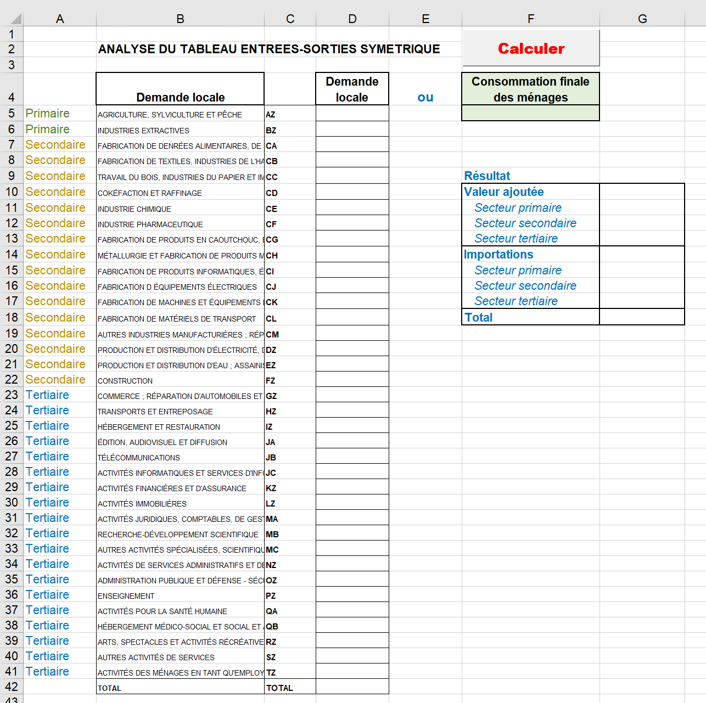Click the Valeur ajoutée total result cell
The width and height of the screenshot is (706, 703).
[x=642, y=192]
